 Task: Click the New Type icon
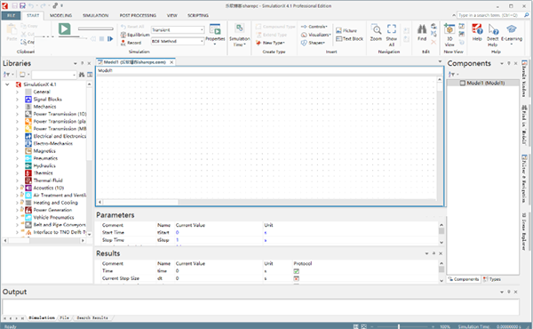pyautogui.click(x=259, y=43)
